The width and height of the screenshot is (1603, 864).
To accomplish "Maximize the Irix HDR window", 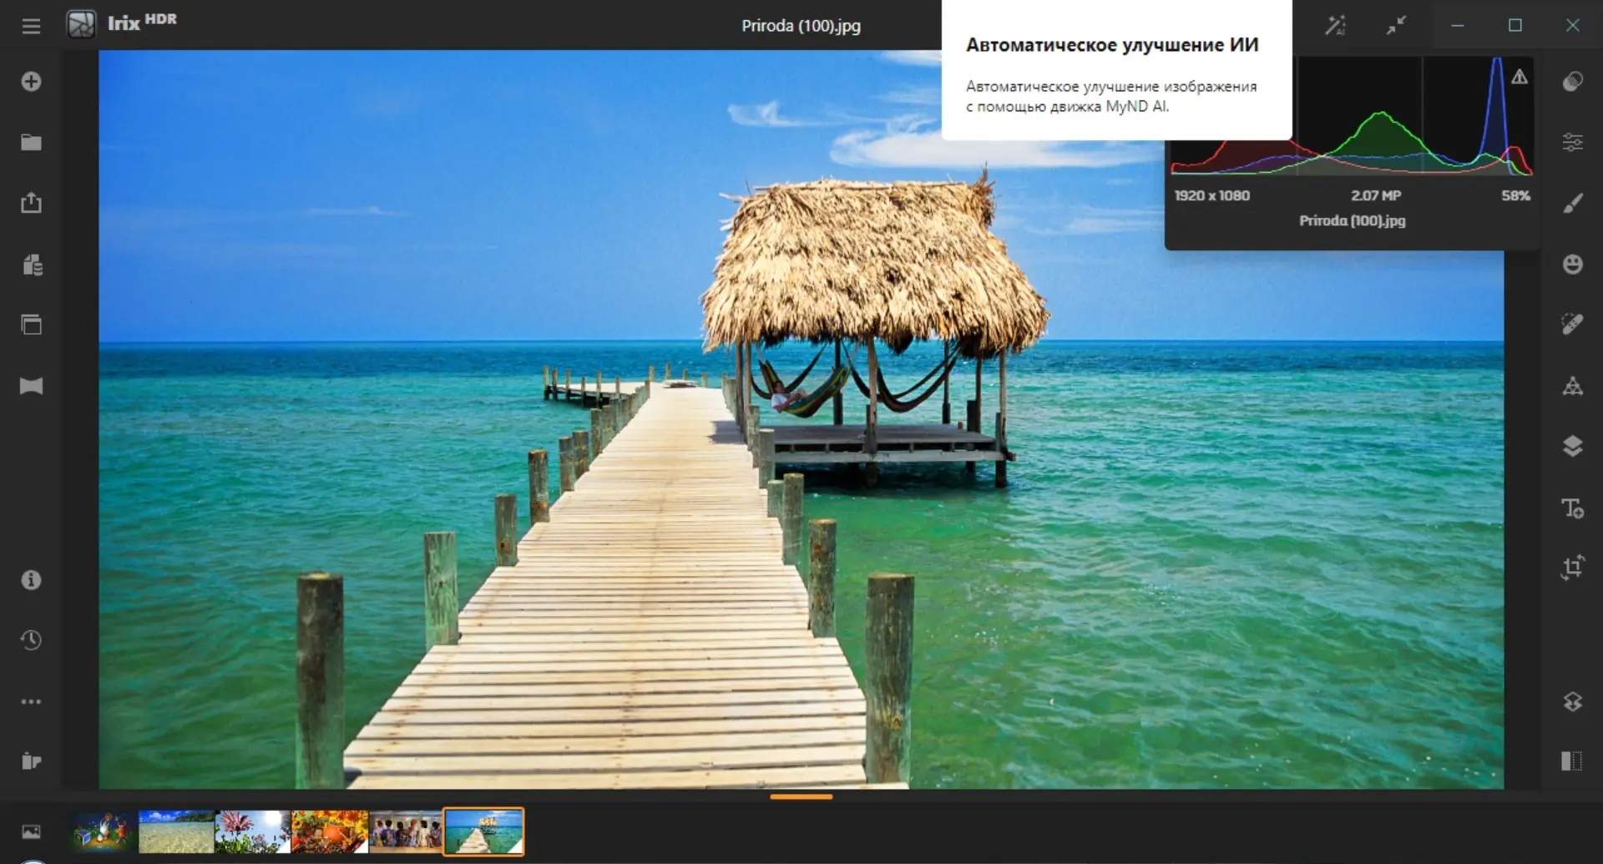I will tap(1515, 25).
